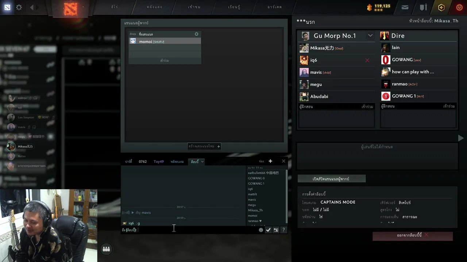Screen dimensions: 467x262
Task: Switch to the 0762 chat tab
Action: 143,162
